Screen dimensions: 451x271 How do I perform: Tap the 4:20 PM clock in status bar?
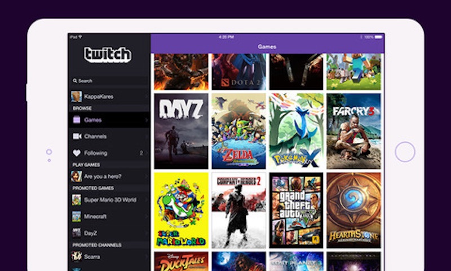click(x=227, y=37)
